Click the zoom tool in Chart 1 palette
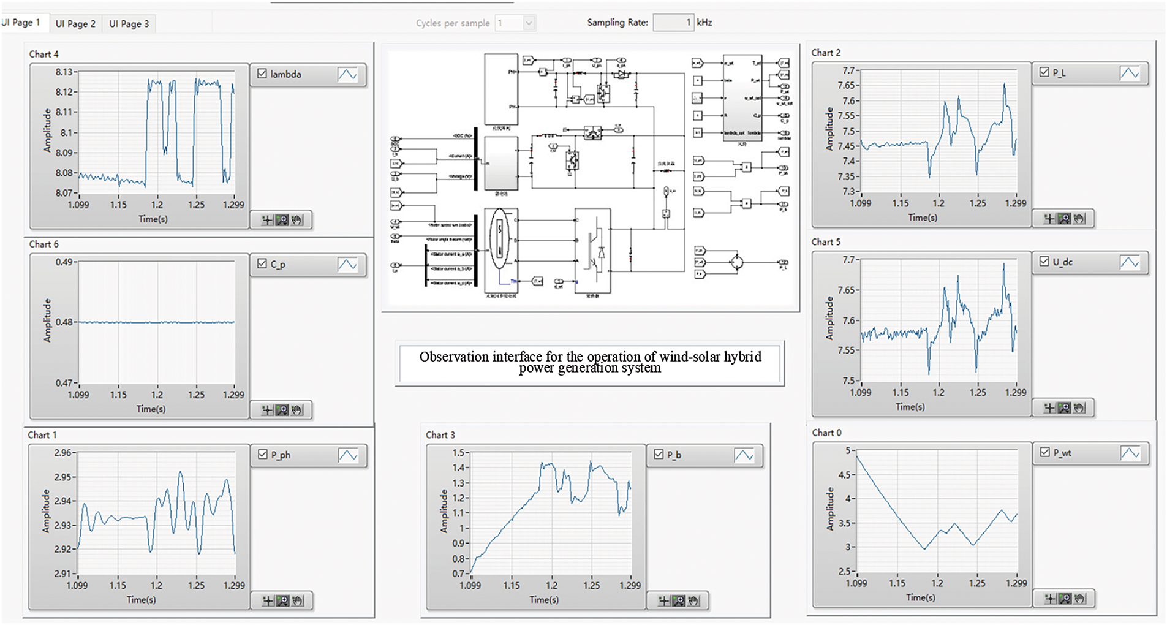The width and height of the screenshot is (1167, 625). pos(282,601)
